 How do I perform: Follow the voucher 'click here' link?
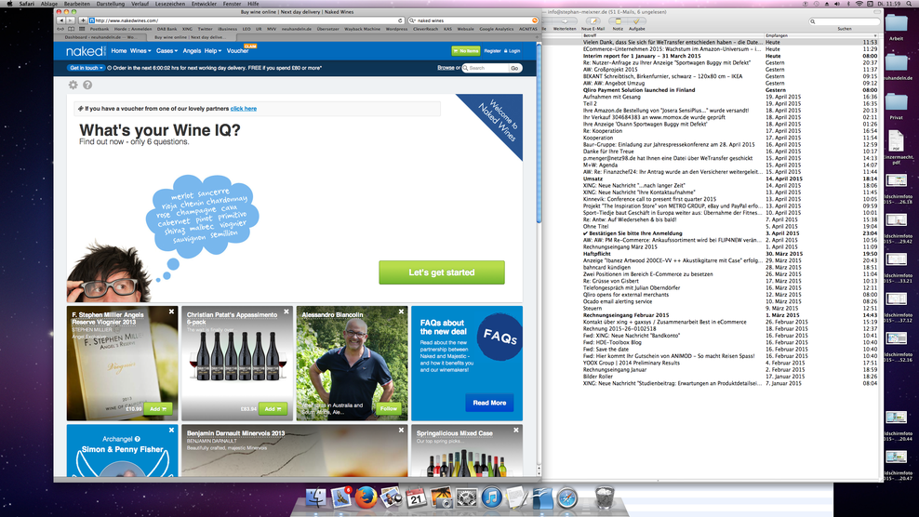coord(243,109)
